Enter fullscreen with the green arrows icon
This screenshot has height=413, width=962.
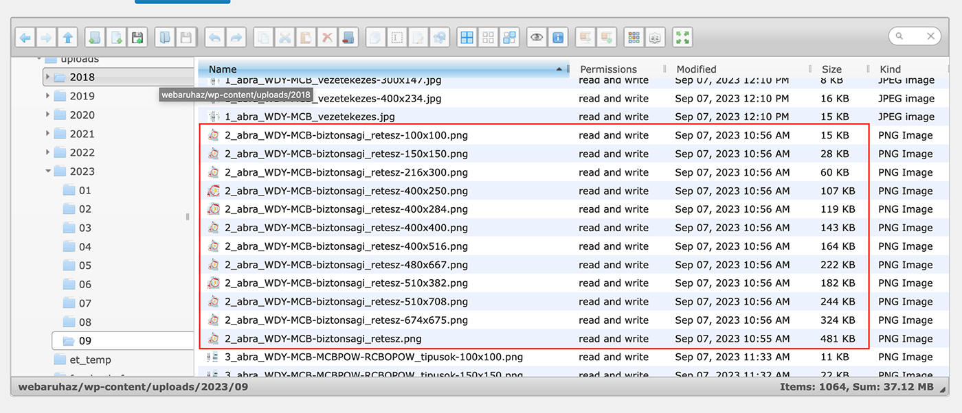pyautogui.click(x=682, y=38)
